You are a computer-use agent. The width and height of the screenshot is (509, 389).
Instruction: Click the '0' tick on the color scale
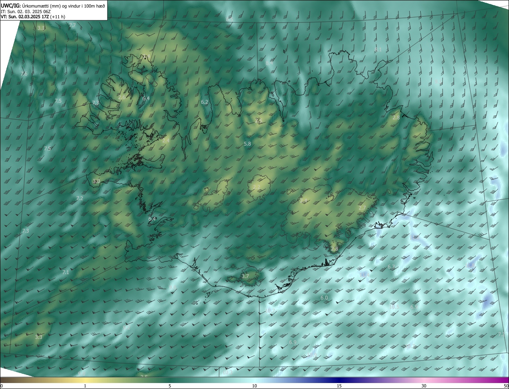pyautogui.click(x=2, y=386)
